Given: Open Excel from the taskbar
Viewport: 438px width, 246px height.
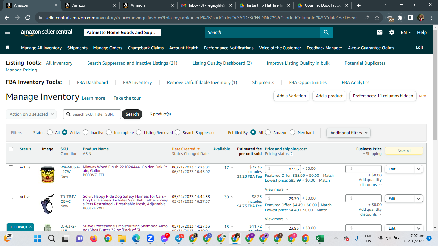Looking at the screenshot, I should pos(319,238).
